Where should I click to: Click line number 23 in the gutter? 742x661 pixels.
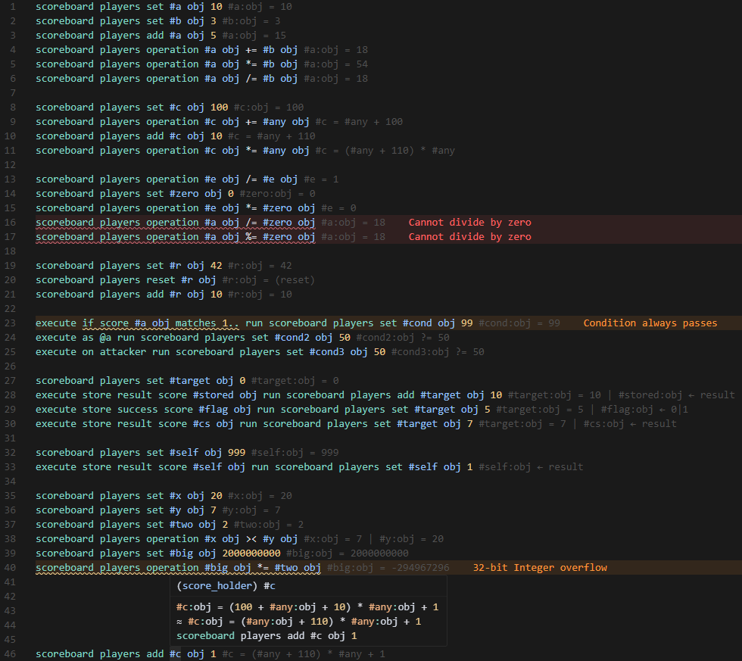pyautogui.click(x=10, y=323)
